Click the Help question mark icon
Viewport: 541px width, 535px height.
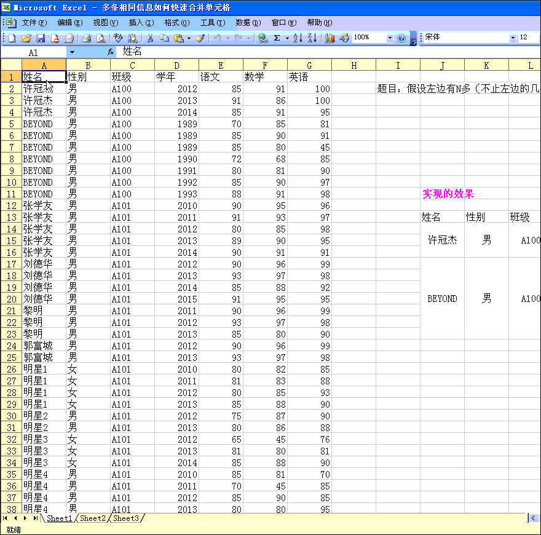[x=401, y=38]
